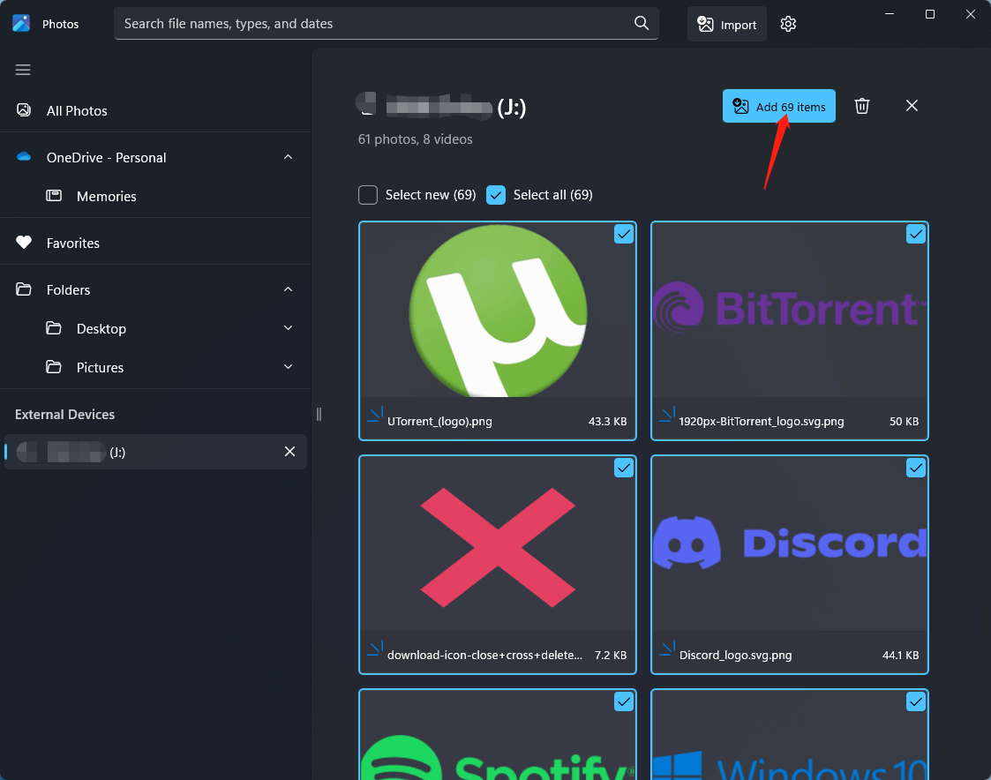Click the import arrow icon beside UTorrent_(logo).png
This screenshot has height=780, width=991.
(375, 416)
